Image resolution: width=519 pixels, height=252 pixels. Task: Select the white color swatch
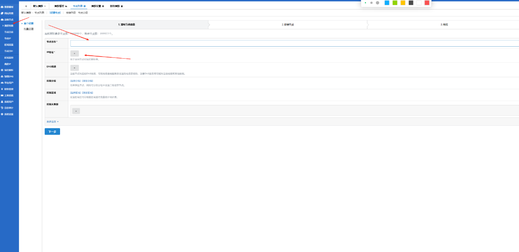point(419,2)
